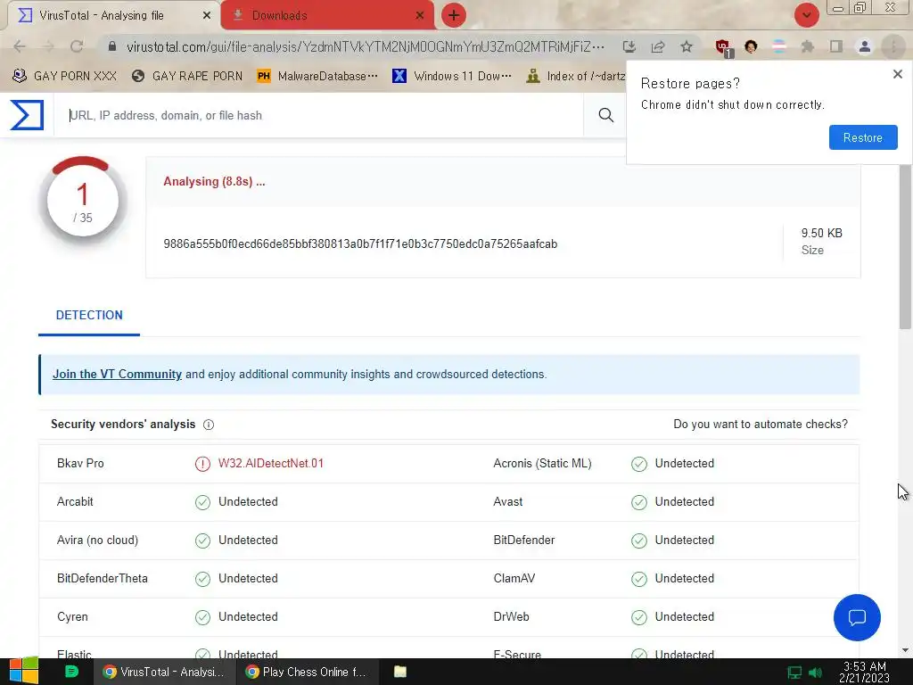
Task: Open the chat bubble button
Action: pyautogui.click(x=857, y=617)
